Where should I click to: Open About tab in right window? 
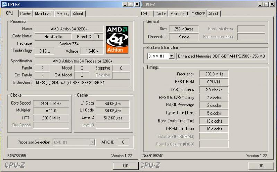click(x=214, y=13)
